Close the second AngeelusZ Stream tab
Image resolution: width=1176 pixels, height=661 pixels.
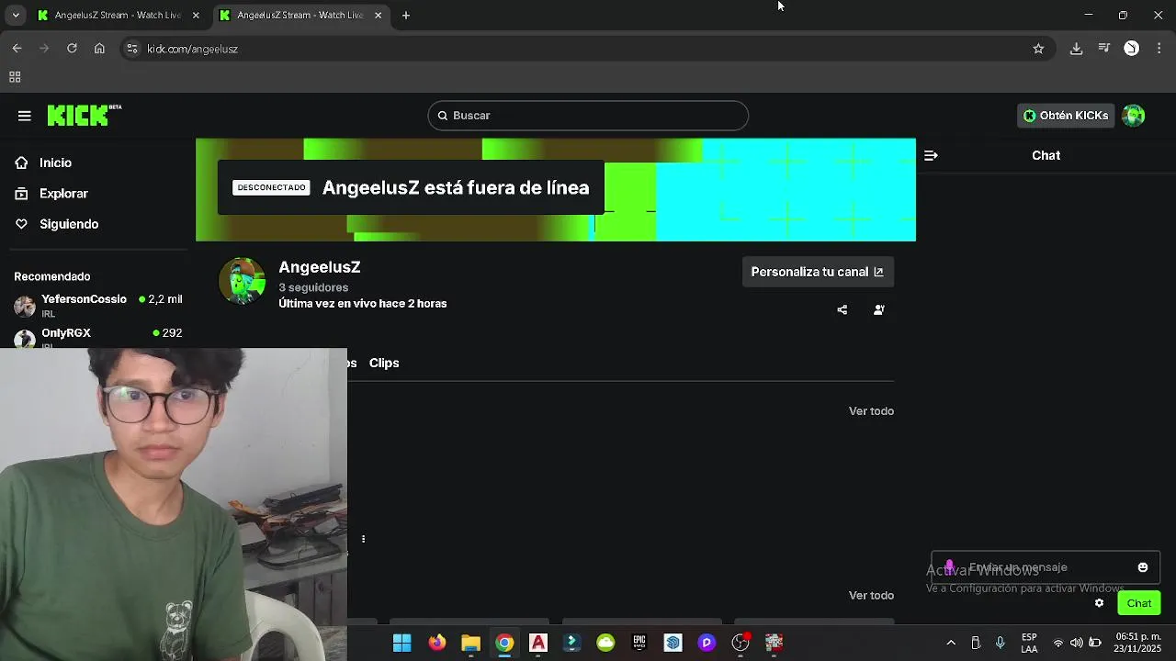(378, 16)
